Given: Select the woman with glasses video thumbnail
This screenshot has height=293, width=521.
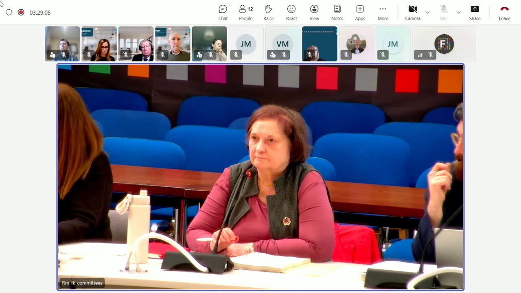Looking at the screenshot, I should pyautogui.click(x=99, y=44).
